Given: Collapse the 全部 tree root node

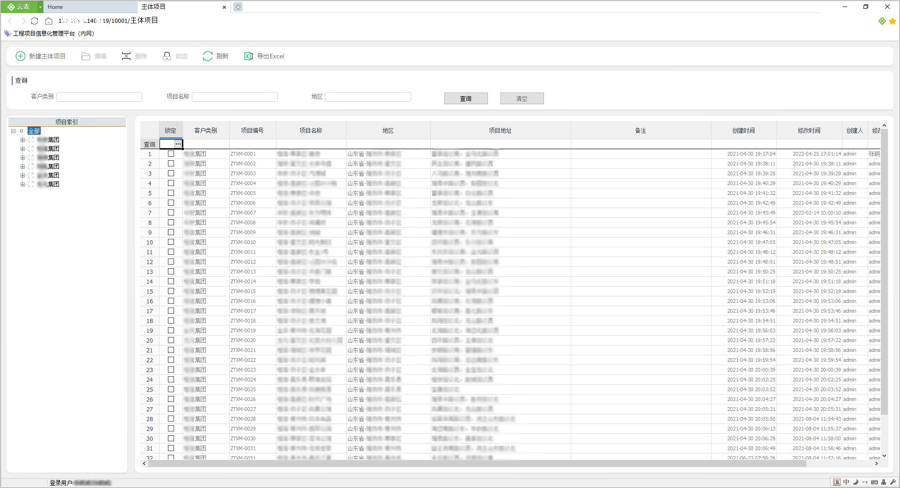Looking at the screenshot, I should click(13, 131).
